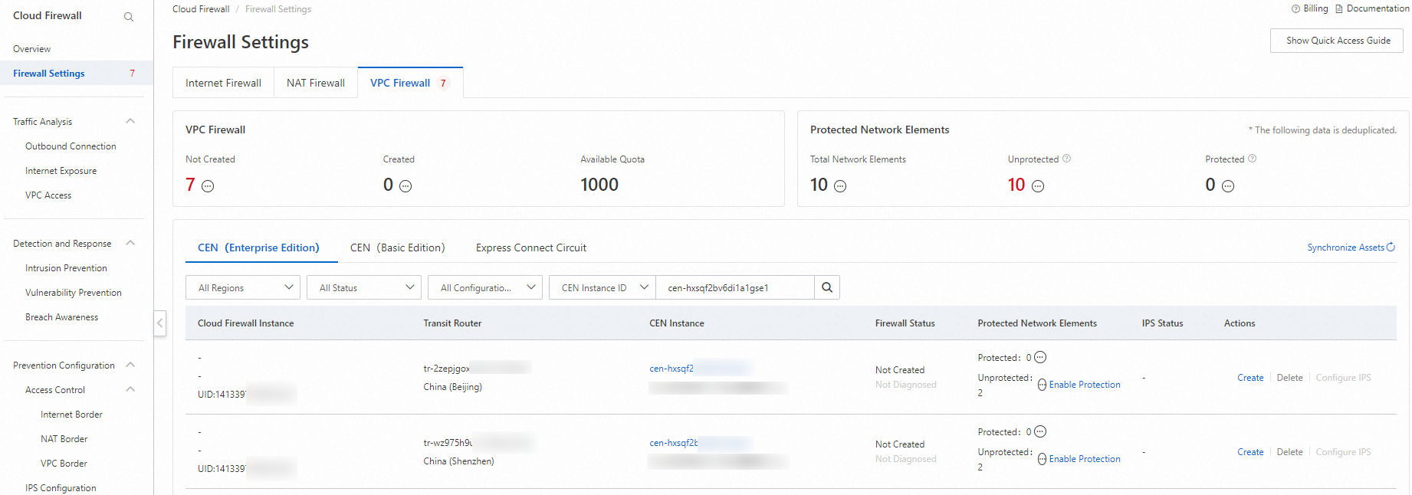Image resolution: width=1412 pixels, height=495 pixels.
Task: Click the CEN instance ID search field
Action: (x=734, y=288)
